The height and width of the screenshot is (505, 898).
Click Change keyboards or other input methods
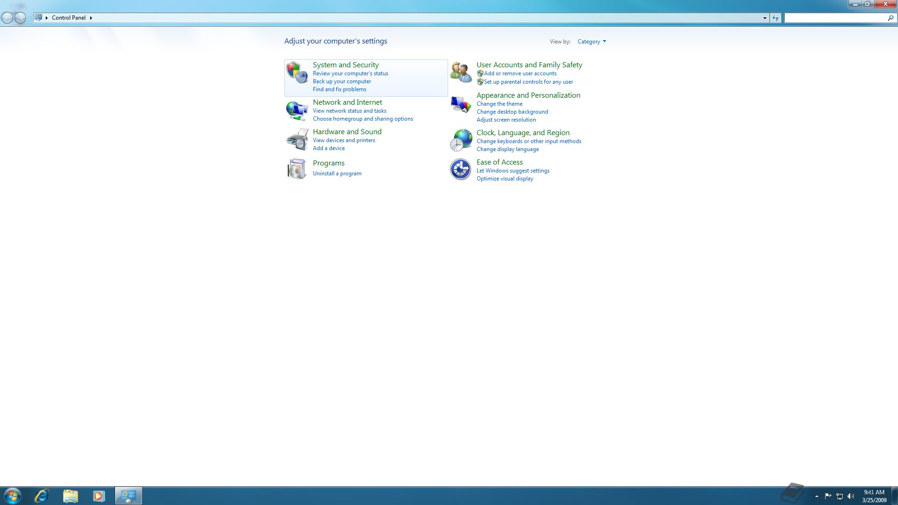point(529,141)
